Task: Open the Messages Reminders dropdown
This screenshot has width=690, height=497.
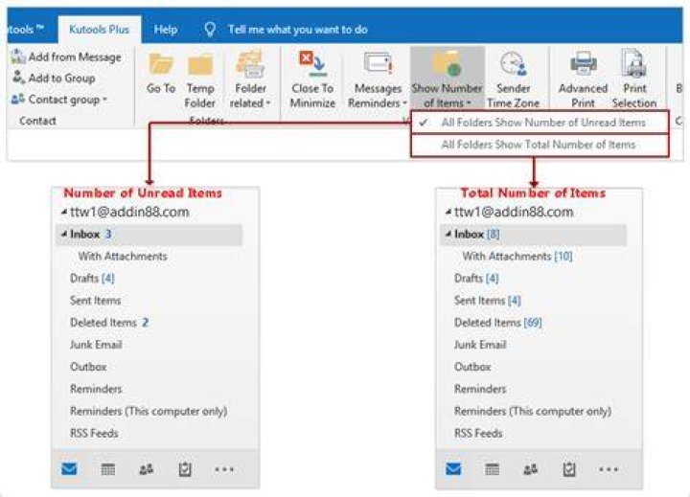Action: click(404, 103)
